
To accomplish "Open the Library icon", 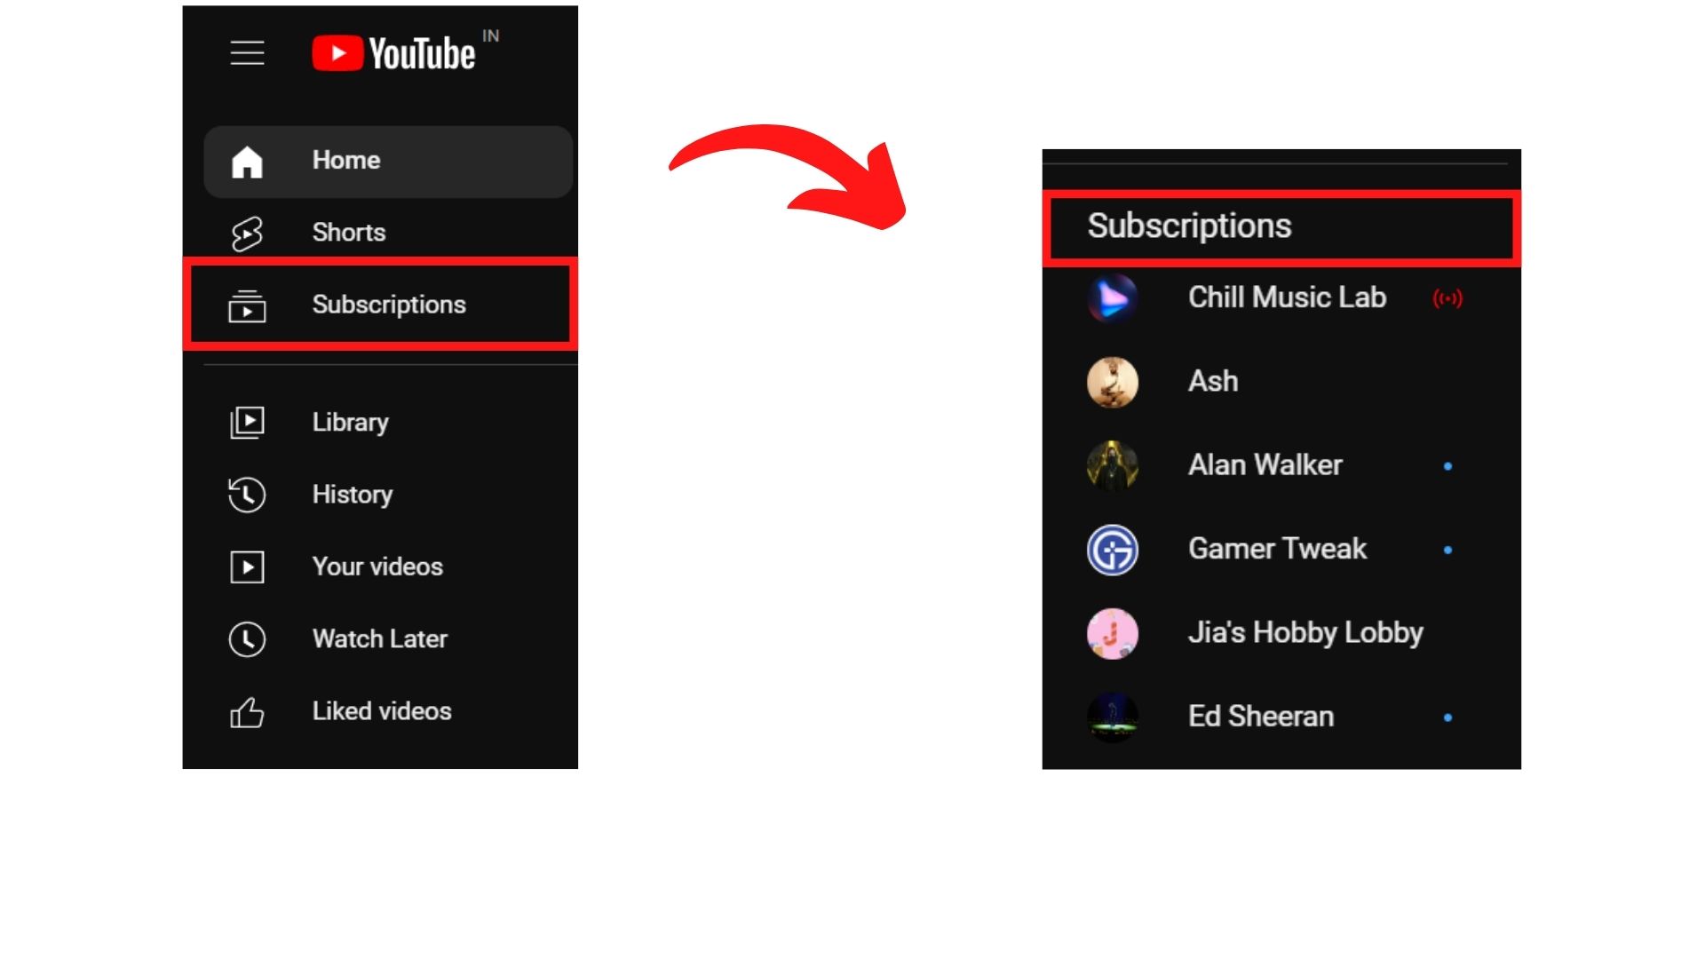I will coord(247,422).
